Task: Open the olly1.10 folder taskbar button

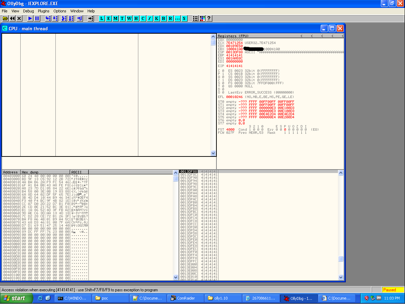Action: [223, 298]
